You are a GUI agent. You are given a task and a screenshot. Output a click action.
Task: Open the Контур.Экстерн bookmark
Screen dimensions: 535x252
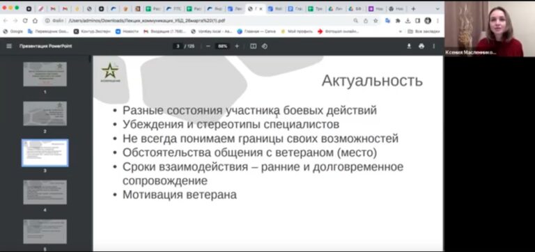click(x=91, y=31)
